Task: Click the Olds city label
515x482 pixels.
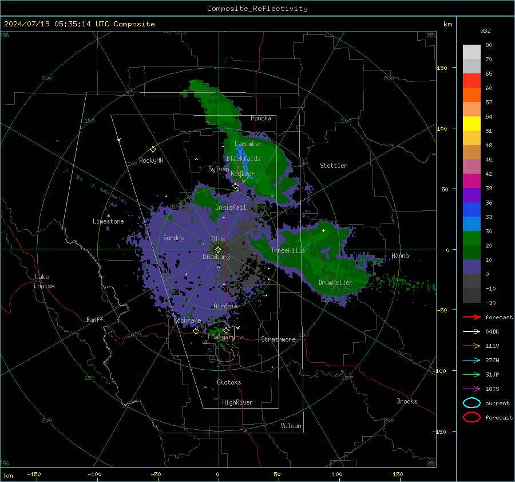Action: coord(218,239)
